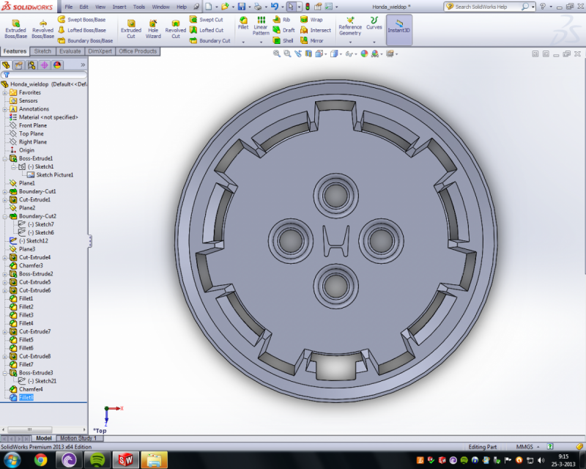Select the Extruded Boss/Base tool
The height and width of the screenshot is (469, 586).
click(15, 29)
